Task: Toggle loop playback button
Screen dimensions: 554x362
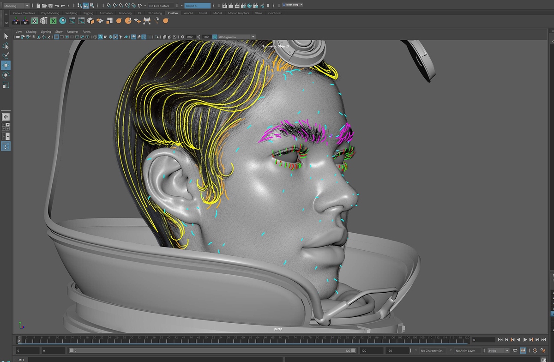Action: point(515,350)
